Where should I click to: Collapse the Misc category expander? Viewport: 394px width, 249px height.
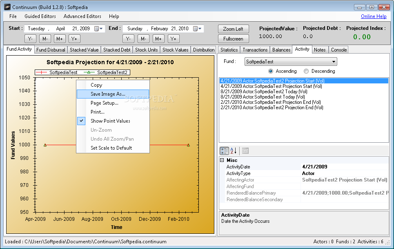click(222, 160)
